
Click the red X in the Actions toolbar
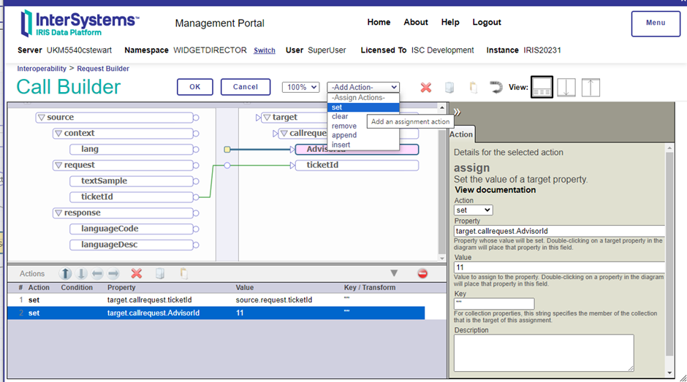136,274
